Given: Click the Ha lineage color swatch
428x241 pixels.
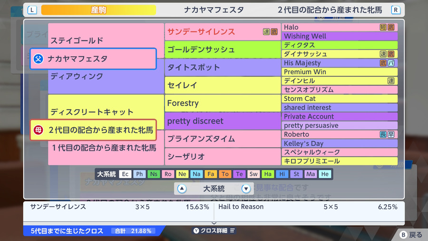Looking at the screenshot, I should click(268, 174).
